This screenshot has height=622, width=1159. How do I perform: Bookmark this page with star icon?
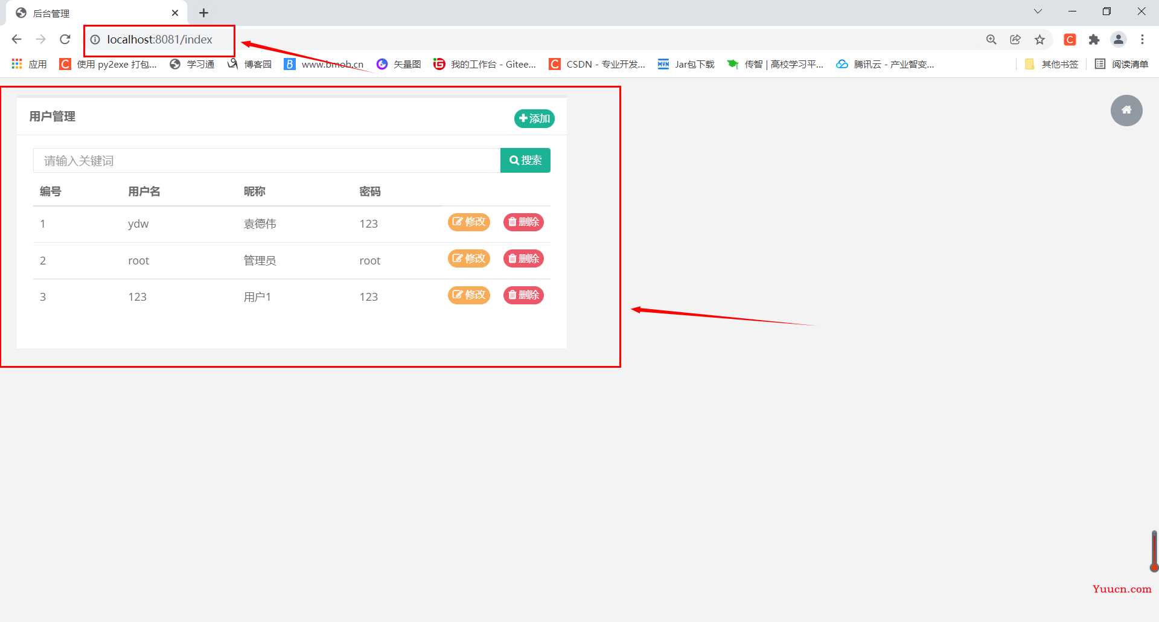click(1039, 40)
